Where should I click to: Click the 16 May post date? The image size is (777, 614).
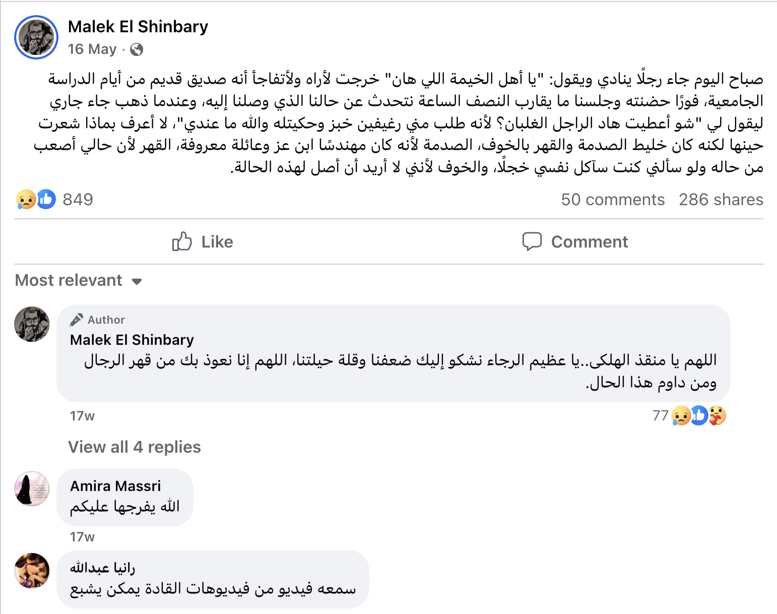92,49
